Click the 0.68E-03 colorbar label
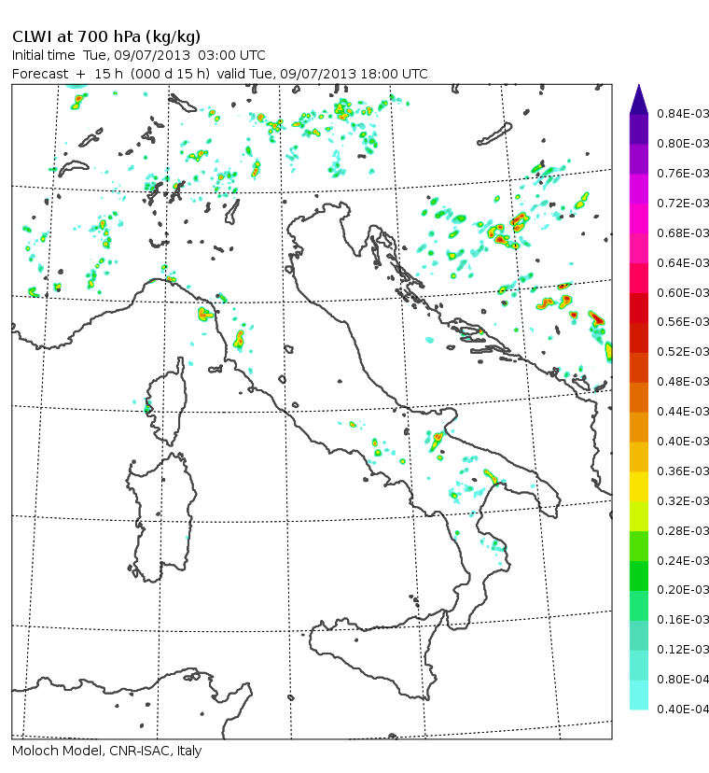The width and height of the screenshot is (709, 773). [683, 232]
